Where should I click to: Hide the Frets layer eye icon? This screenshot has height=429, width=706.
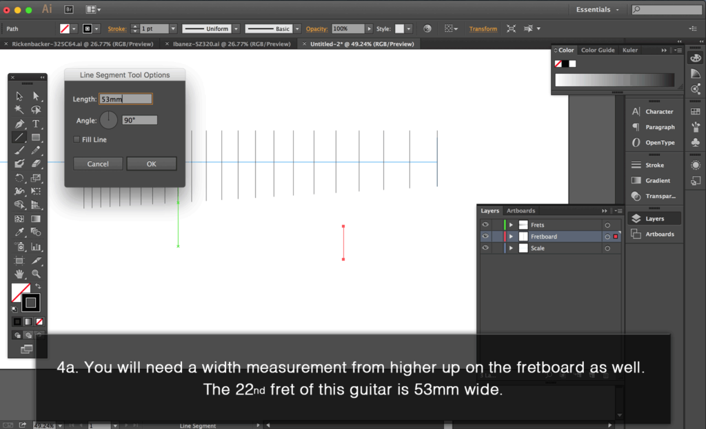point(485,225)
